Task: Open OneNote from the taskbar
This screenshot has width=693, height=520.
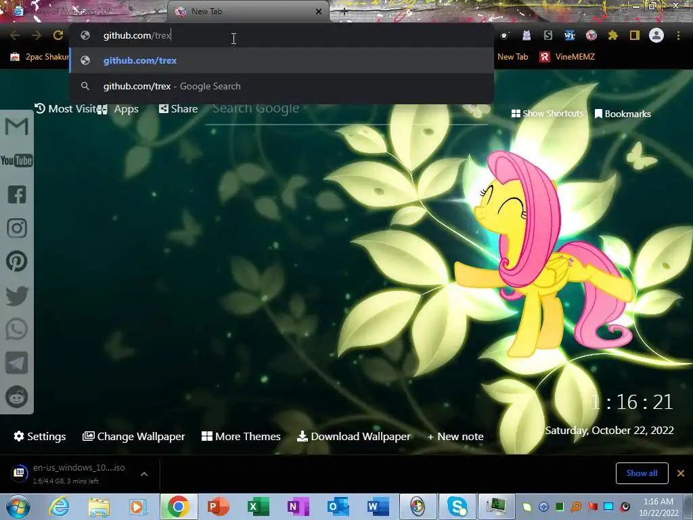Action: pos(298,506)
